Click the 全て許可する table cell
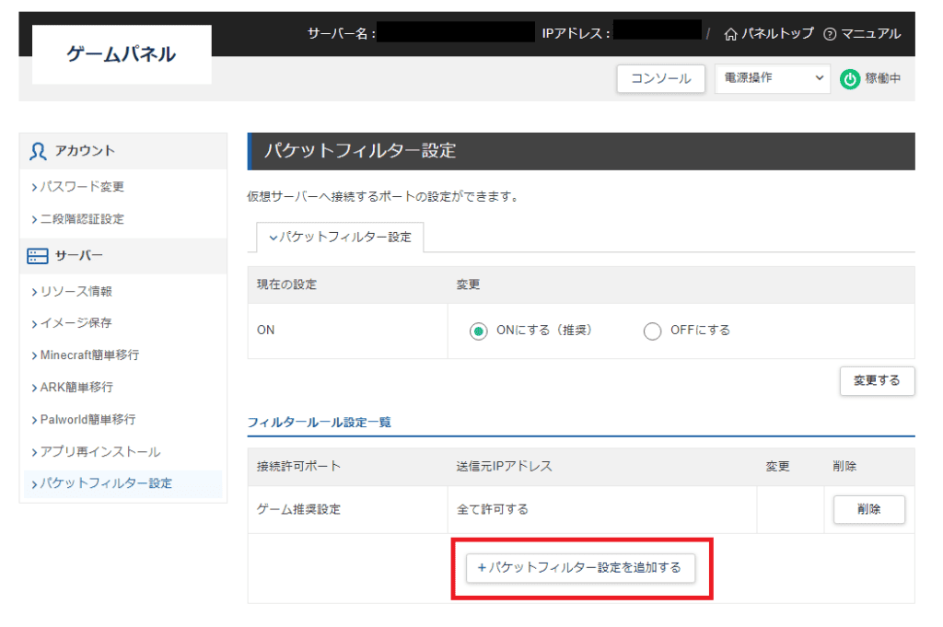The width and height of the screenshot is (943, 627). pyautogui.click(x=602, y=510)
